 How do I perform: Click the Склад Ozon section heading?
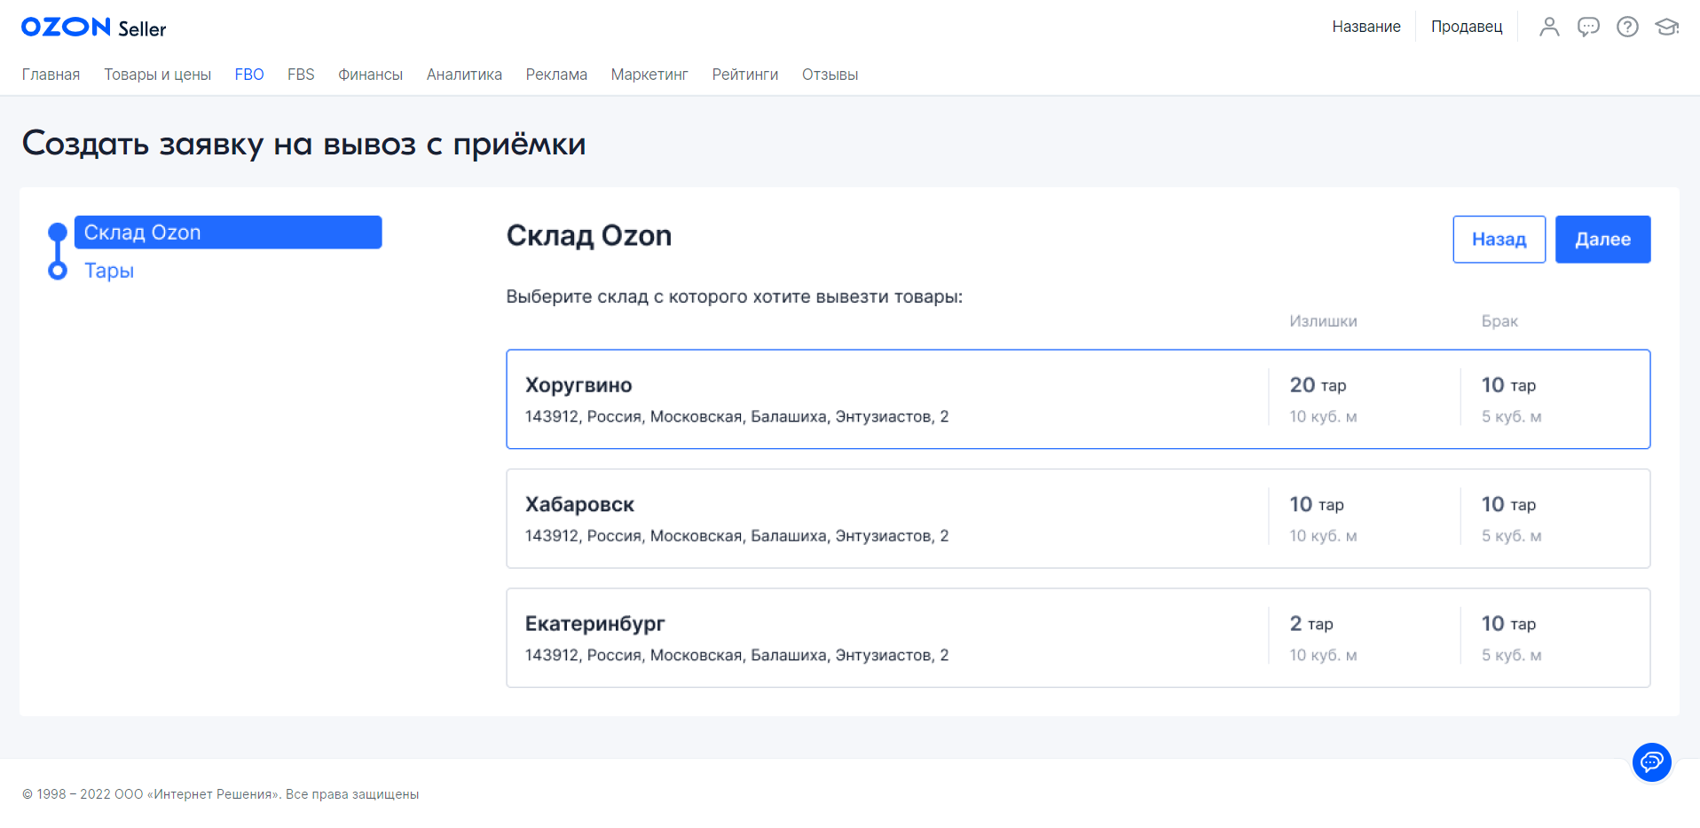coord(589,235)
